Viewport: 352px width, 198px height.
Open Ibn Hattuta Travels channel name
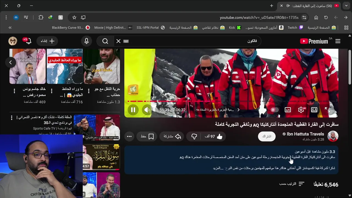305,134
